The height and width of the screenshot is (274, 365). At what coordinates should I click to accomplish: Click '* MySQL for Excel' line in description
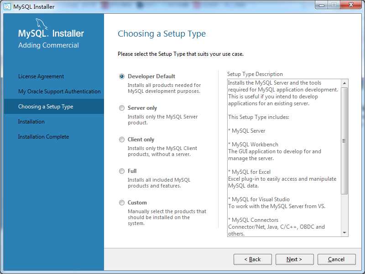click(249, 172)
